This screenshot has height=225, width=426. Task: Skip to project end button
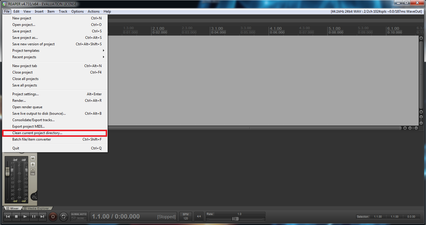pos(42,217)
